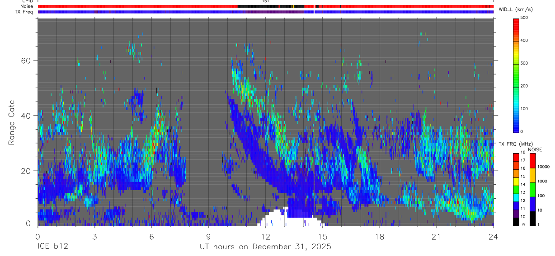Click the "TX Freq" row label at top left
The image size is (555, 256).
click(x=25, y=12)
